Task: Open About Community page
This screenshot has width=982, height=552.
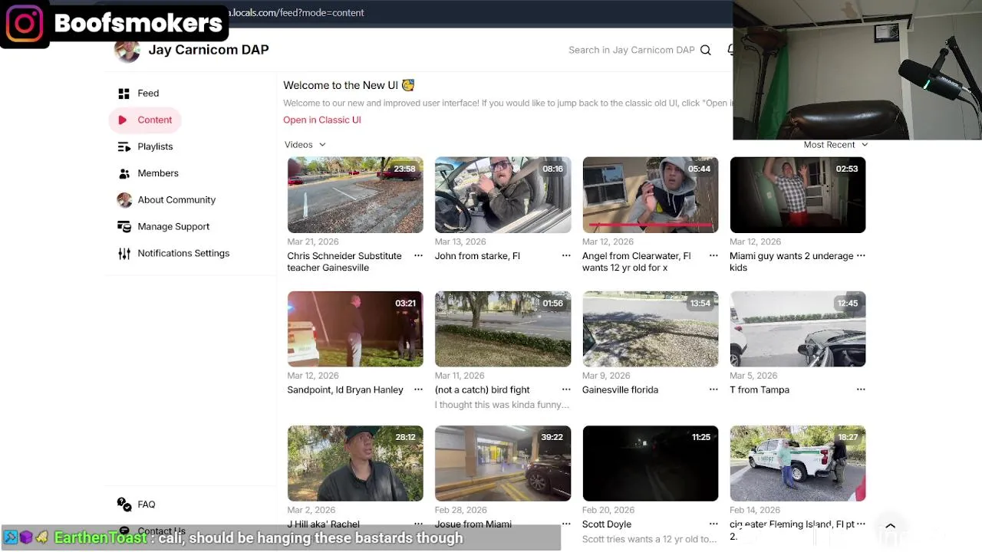Action: tap(176, 200)
